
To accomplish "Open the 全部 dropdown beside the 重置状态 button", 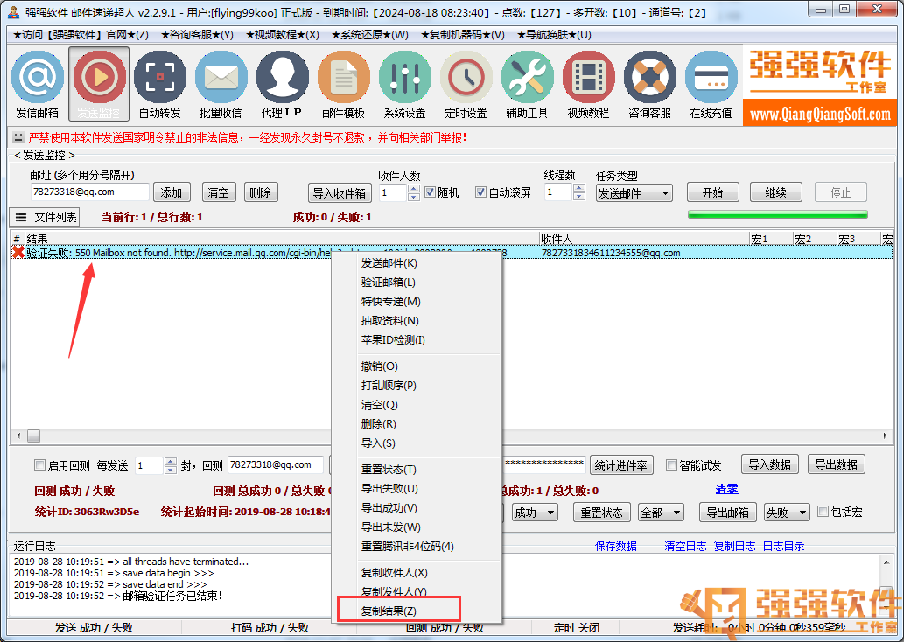I will click(661, 513).
